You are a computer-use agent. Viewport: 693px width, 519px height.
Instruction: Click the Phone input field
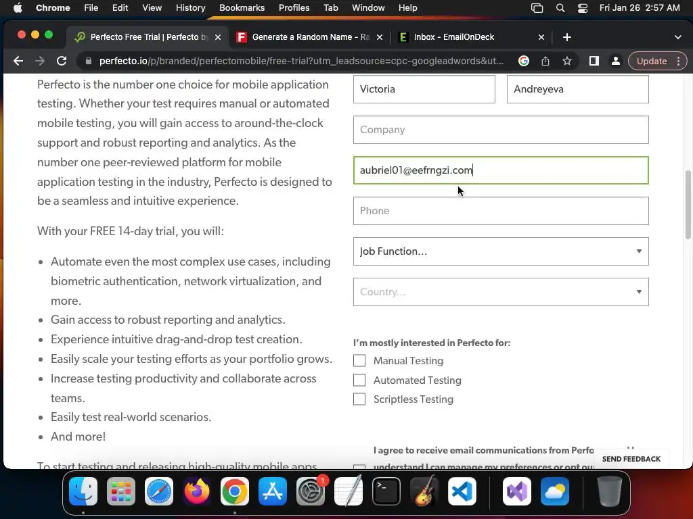[x=501, y=211]
